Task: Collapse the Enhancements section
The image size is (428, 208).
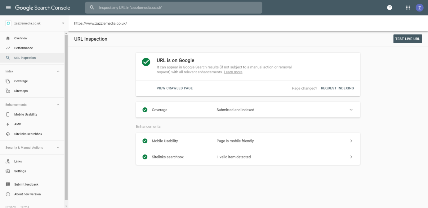Action: tap(58, 105)
